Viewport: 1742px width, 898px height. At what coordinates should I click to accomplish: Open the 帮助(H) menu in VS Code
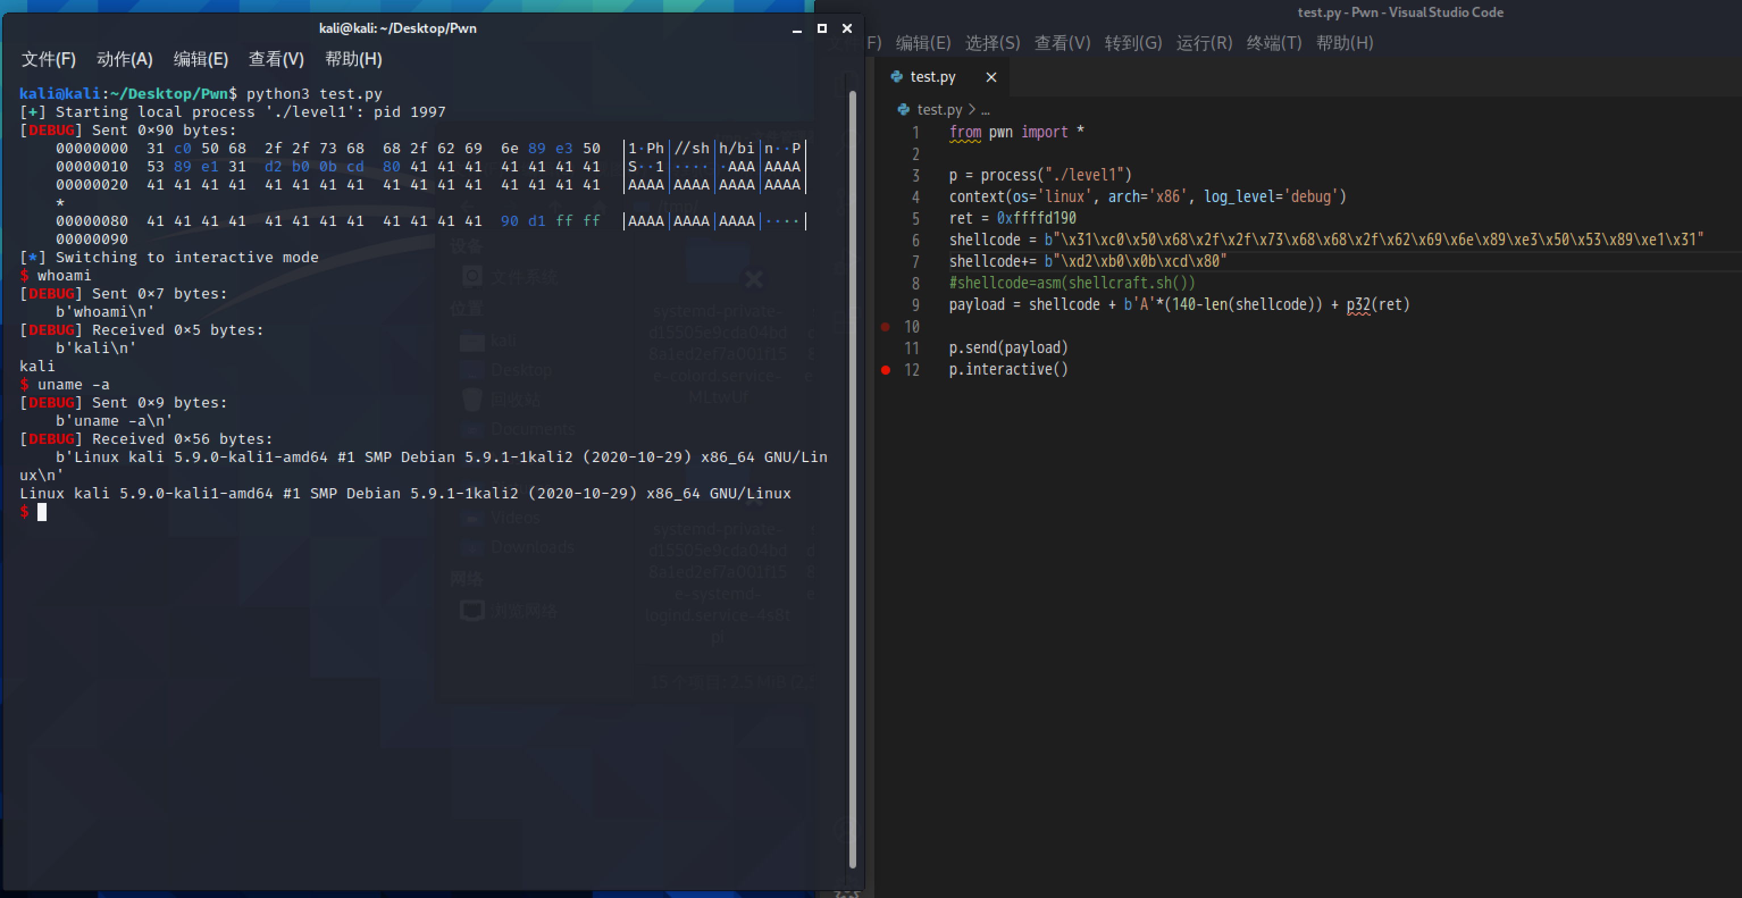coord(1345,43)
